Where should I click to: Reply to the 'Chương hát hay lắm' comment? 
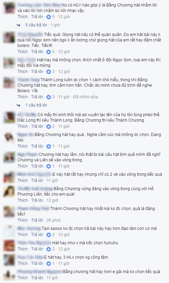click(37, 166)
